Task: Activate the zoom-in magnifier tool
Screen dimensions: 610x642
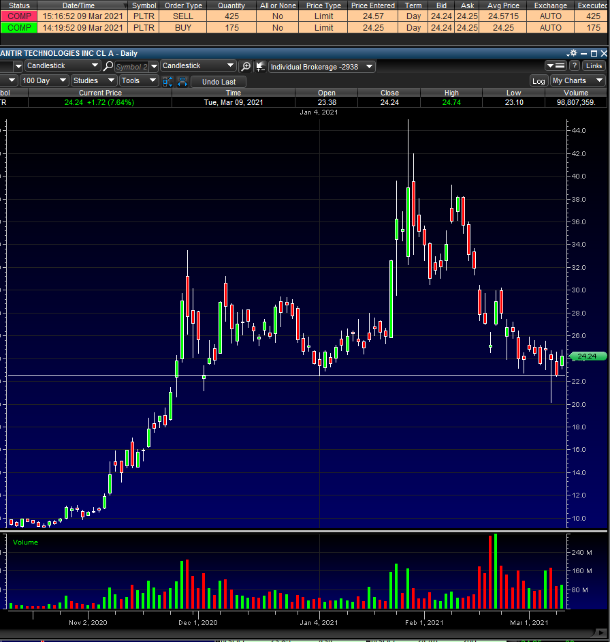Action: pyautogui.click(x=246, y=66)
